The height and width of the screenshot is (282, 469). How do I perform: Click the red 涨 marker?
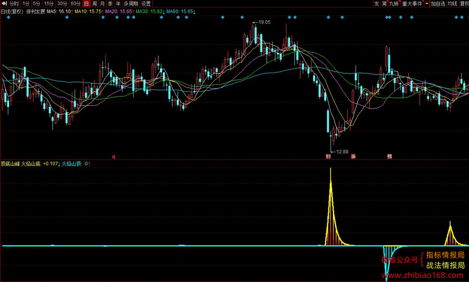coord(353,156)
